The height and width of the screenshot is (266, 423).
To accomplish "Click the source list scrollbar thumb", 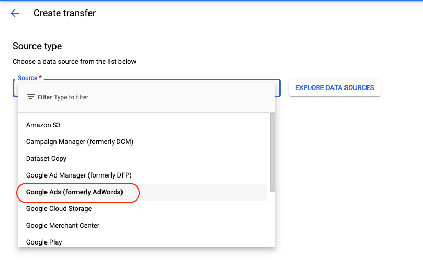I will (272, 152).
